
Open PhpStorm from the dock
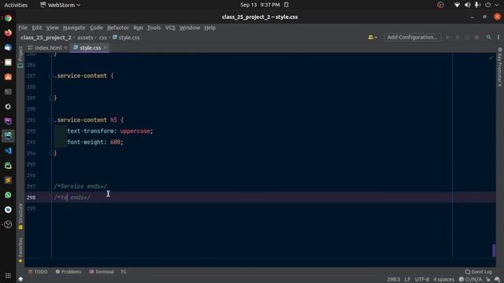[8, 121]
